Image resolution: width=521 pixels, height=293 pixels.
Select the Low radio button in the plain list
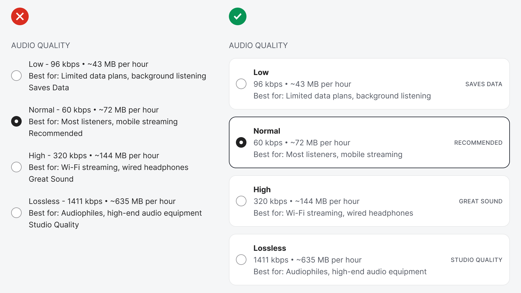point(16,76)
